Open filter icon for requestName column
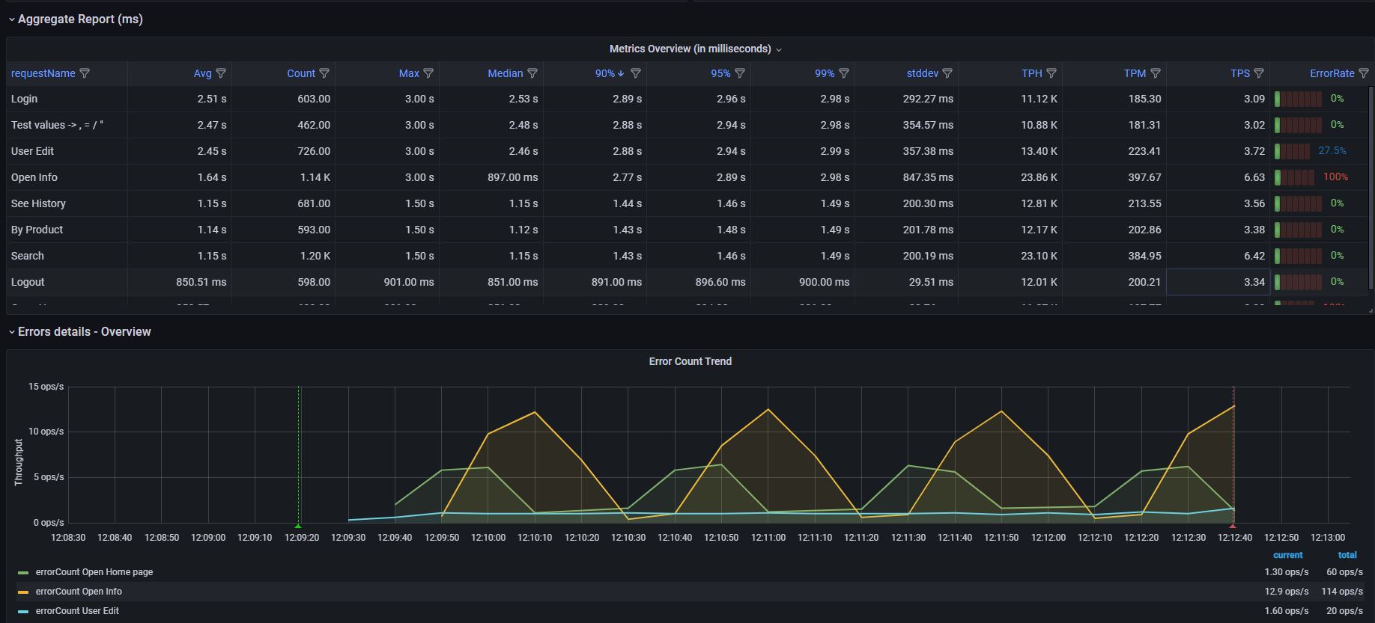1375x623 pixels. [x=85, y=73]
